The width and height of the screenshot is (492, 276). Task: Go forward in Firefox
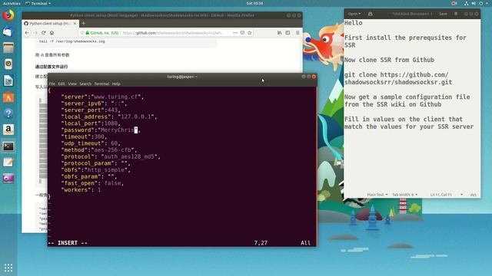pyautogui.click(x=35, y=32)
